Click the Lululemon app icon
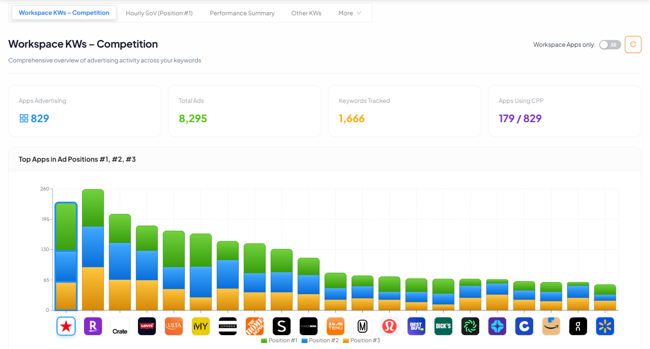Viewport: 650px width, 349px height. click(x=390, y=327)
